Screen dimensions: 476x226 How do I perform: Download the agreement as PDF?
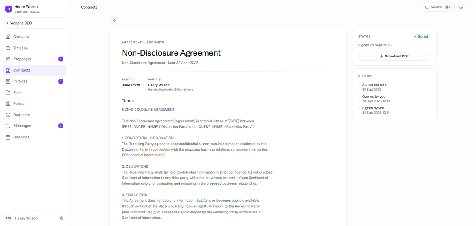pyautogui.click(x=394, y=56)
